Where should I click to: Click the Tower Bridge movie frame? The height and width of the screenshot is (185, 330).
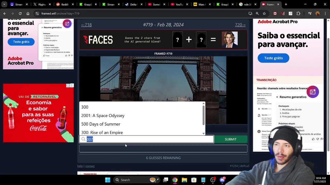pos(163,79)
